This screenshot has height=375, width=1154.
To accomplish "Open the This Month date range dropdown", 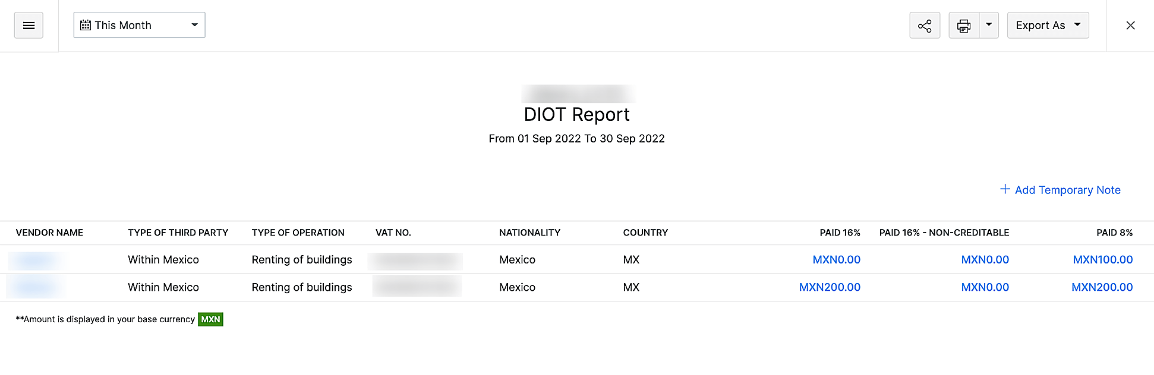I will 139,24.
